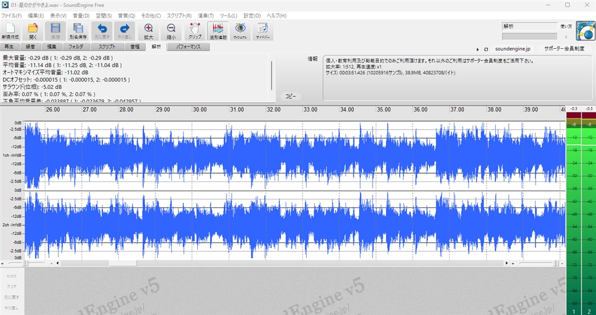Switch to the 録音 tab

30,46
